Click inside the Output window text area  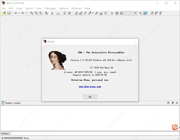pos(90,118)
